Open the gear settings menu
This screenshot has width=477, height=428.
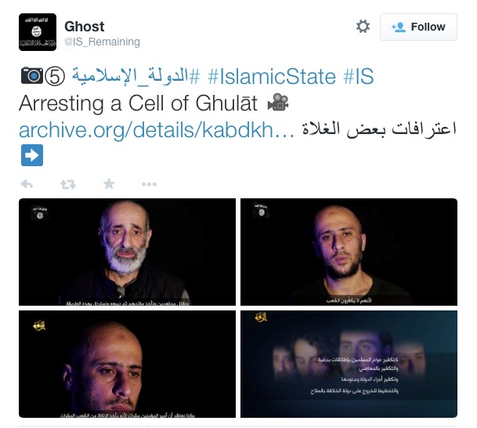[x=363, y=27]
